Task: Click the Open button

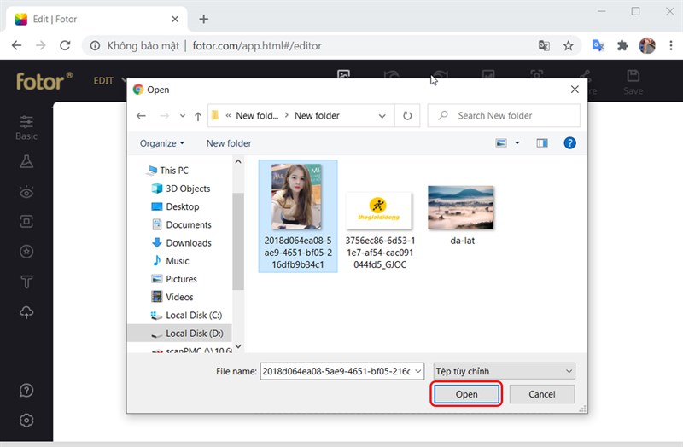Action: point(466,394)
